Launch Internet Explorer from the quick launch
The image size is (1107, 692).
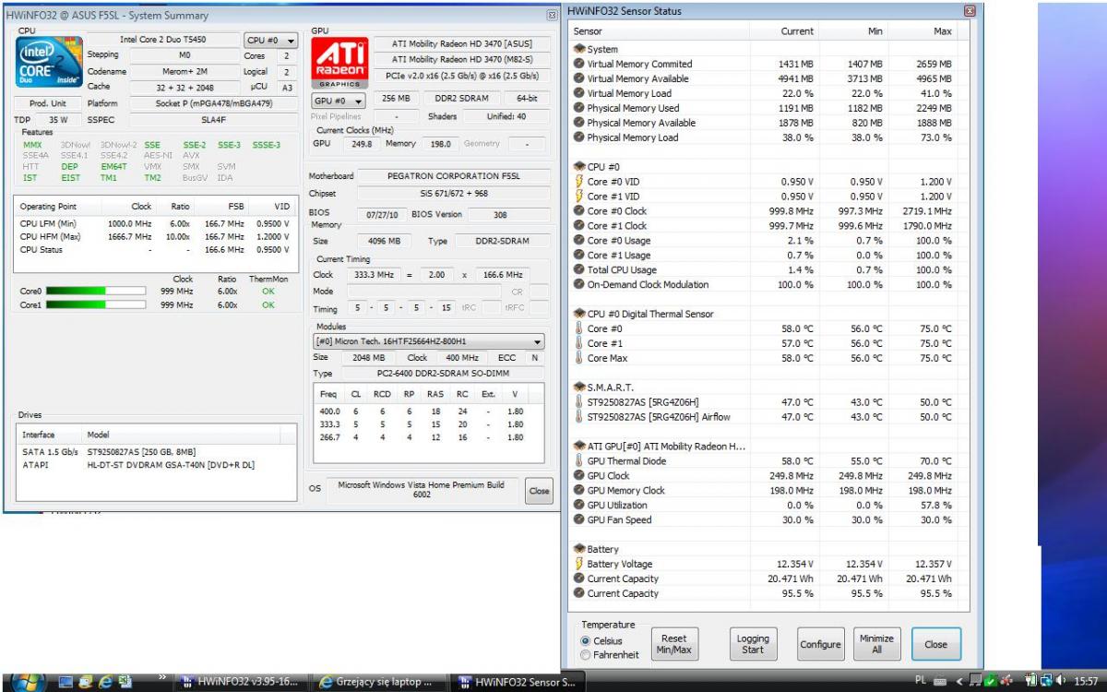click(105, 683)
